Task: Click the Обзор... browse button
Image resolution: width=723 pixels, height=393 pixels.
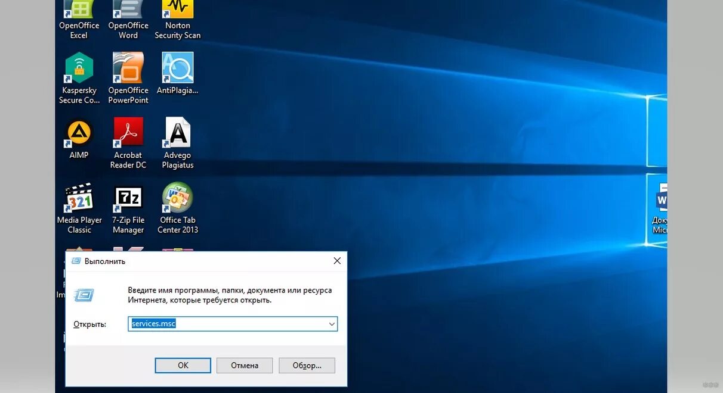Action: 307,365
